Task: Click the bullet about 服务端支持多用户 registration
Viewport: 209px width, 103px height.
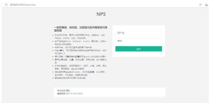Action: pyautogui.click(x=70, y=78)
